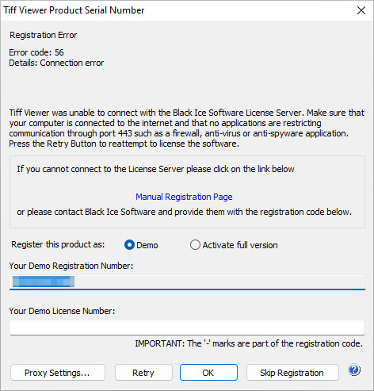Click the dialog title bar text
374x391 pixels.
coord(74,10)
